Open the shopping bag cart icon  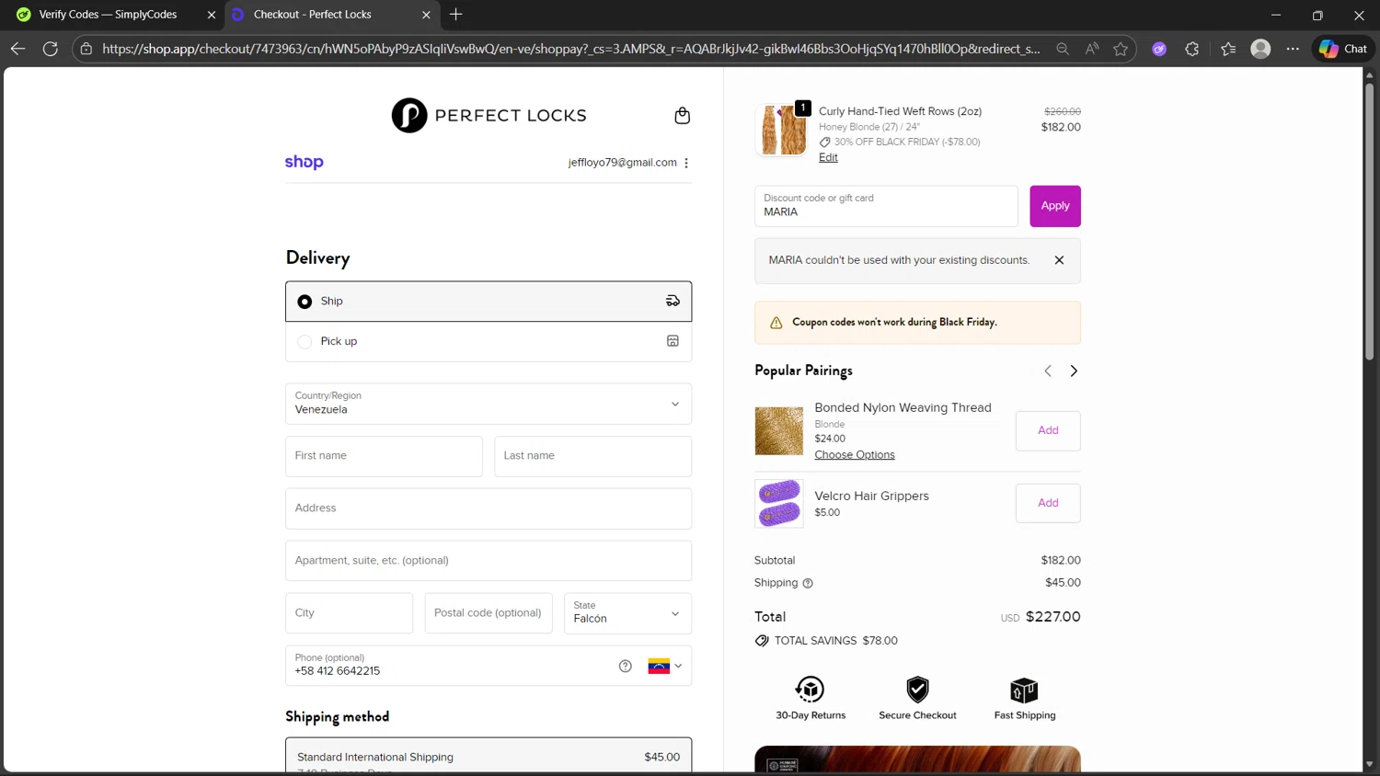[682, 116]
